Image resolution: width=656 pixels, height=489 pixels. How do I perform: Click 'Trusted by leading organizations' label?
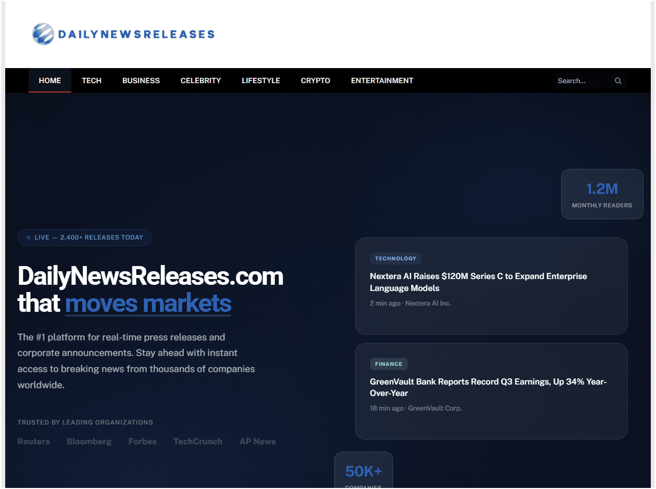85,422
